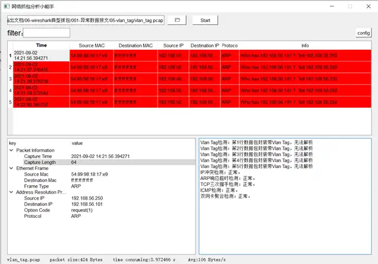Open the config settings button
Image resolution: width=378 pixels, height=264 pixels.
363,33
